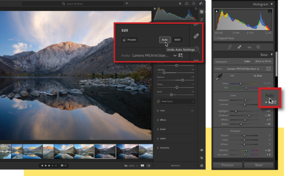
Task: Toggle shadow clipping in Lightroom histogram corner
Action: pos(155,9)
